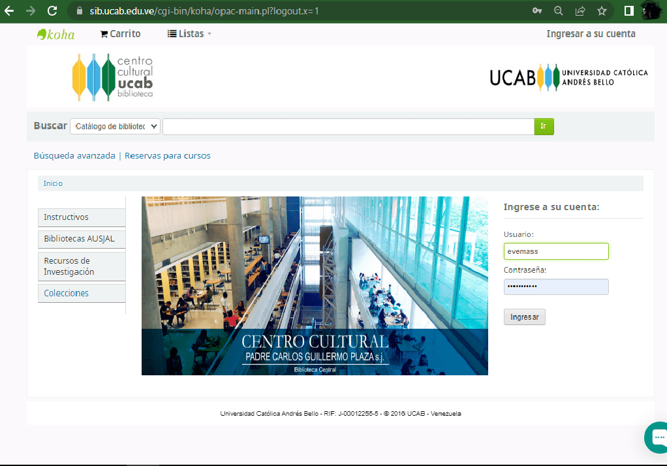
Task: Open the Colecciones sidebar item
Action: pyautogui.click(x=82, y=293)
